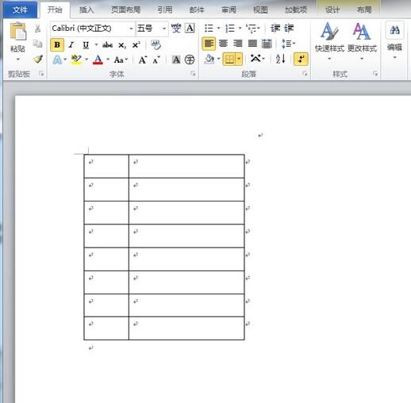Switch to 视图 View tab
Screen dimensions: 411x403
tap(260, 10)
